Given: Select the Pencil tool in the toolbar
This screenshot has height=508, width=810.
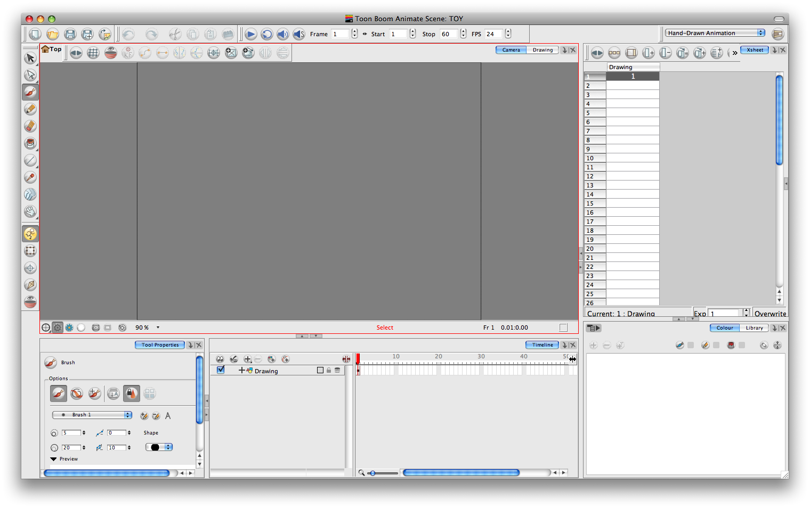Looking at the screenshot, I should (x=30, y=109).
